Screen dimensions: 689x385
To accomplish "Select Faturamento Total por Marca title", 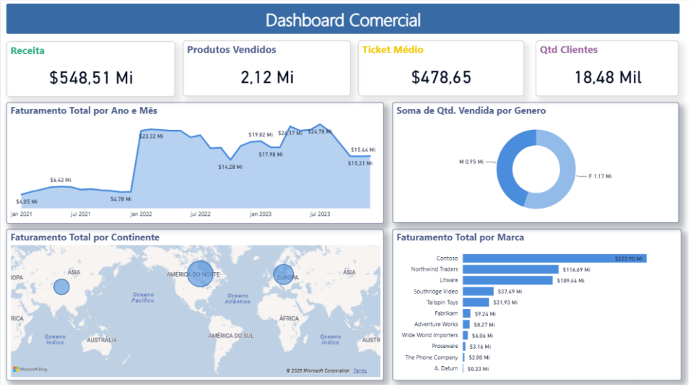I will coord(460,238).
